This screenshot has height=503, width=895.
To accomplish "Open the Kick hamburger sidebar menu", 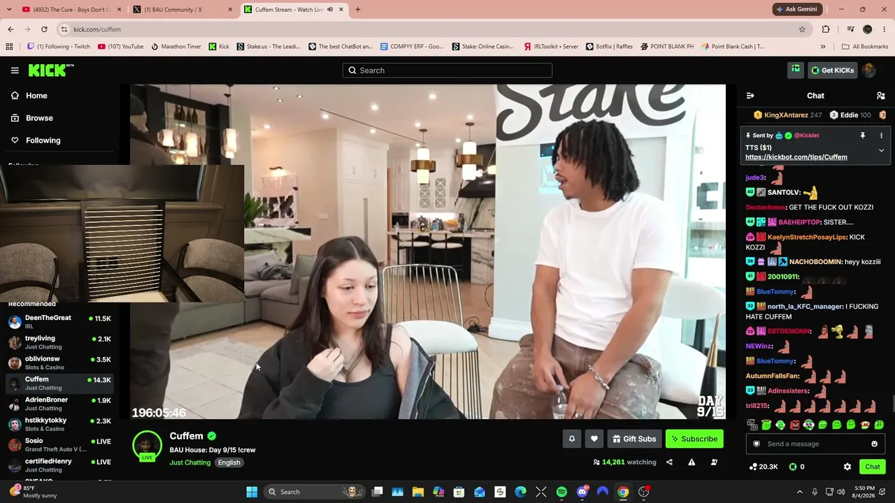I will coord(15,71).
